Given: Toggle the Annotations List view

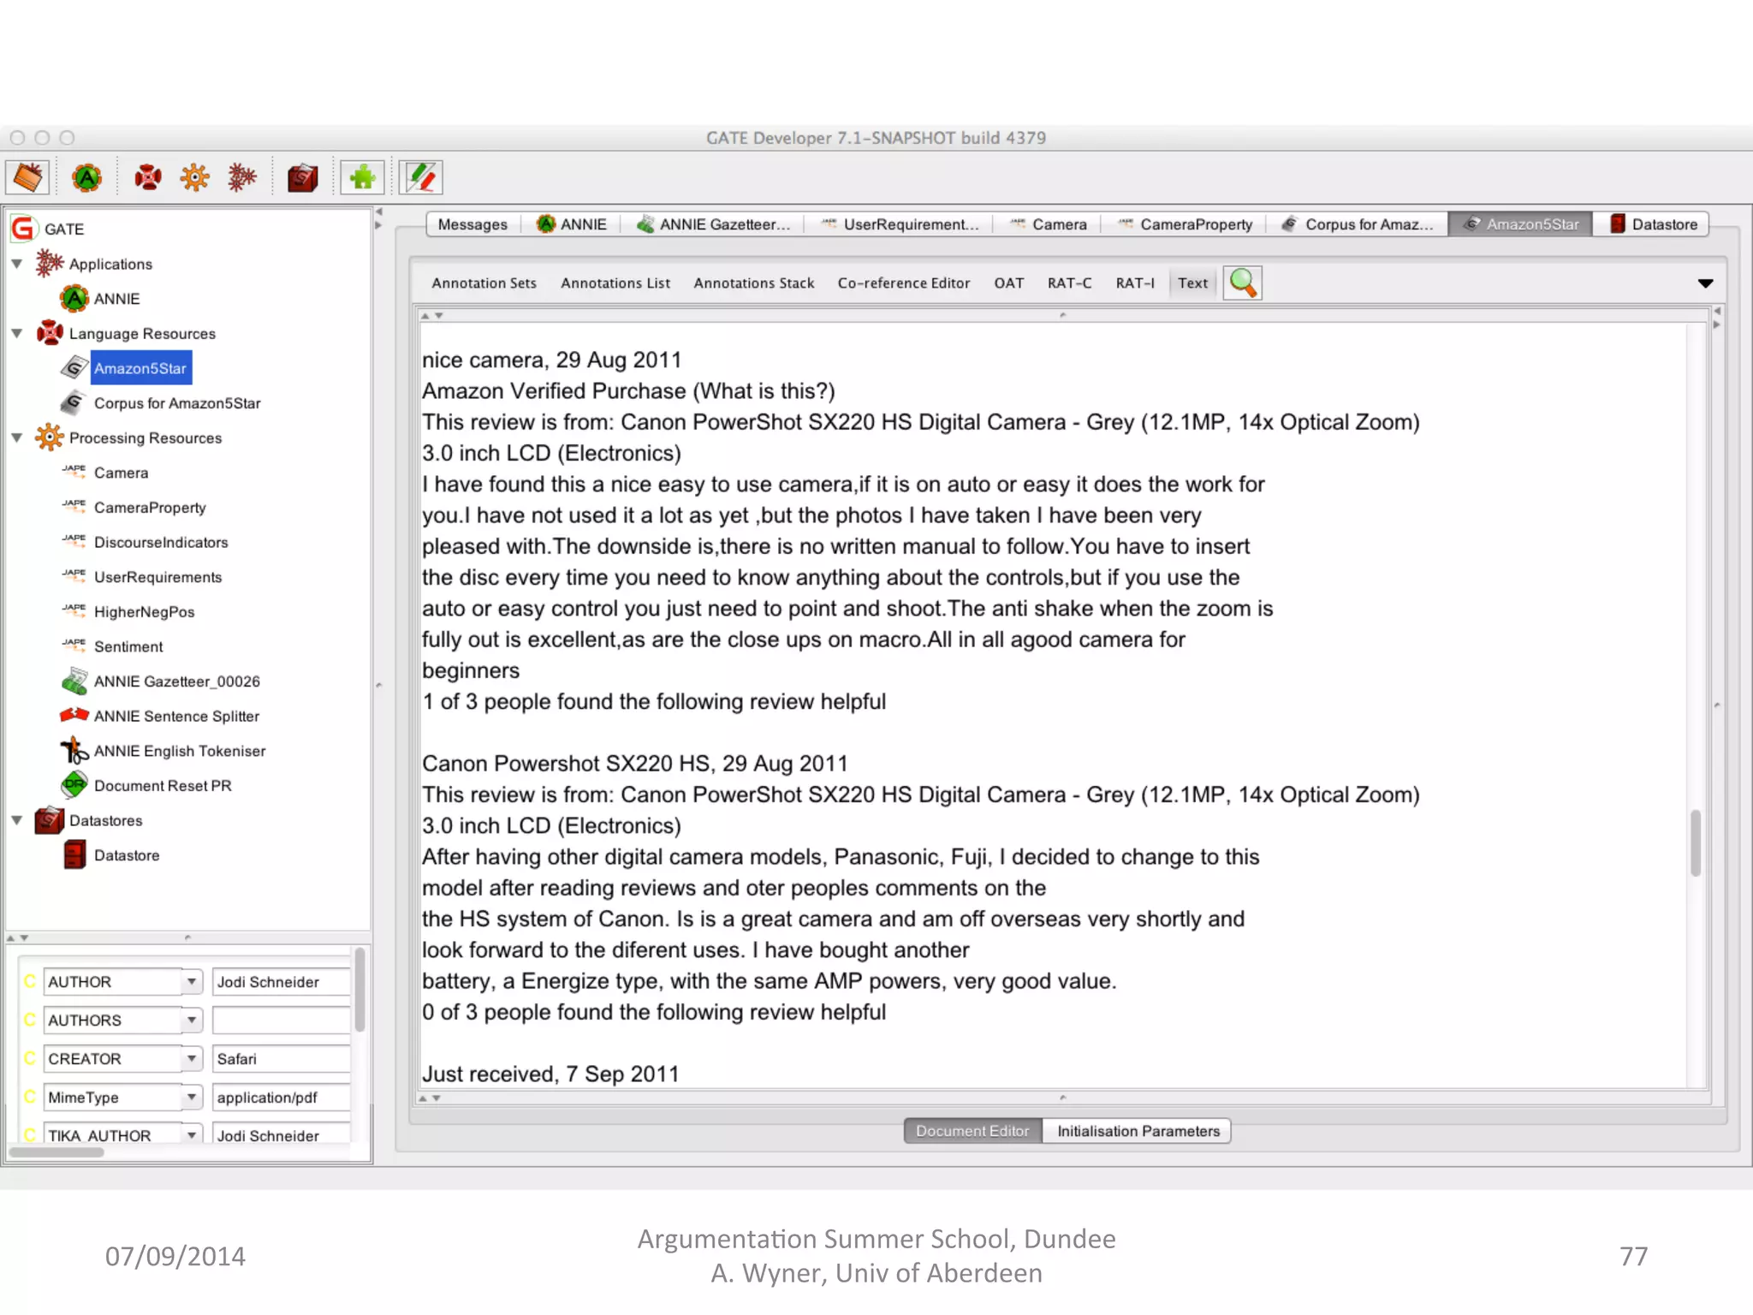Looking at the screenshot, I should tap(615, 283).
